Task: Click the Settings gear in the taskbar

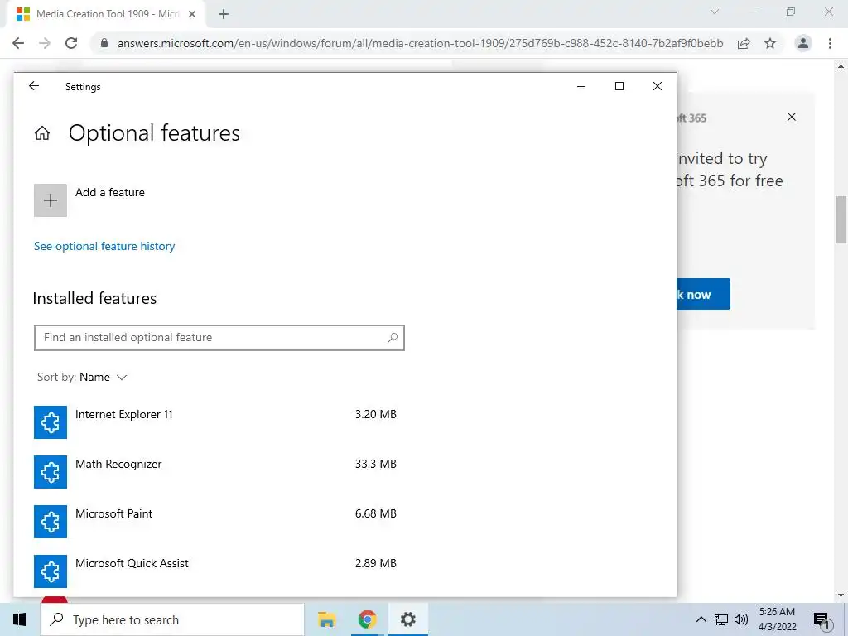Action: click(x=407, y=619)
